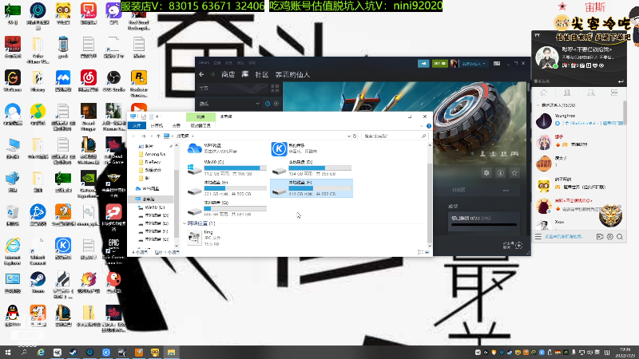The height and width of the screenshot is (359, 639).
Task: Select Win10 (C:) in Explorer navigation tree
Action: [152, 207]
